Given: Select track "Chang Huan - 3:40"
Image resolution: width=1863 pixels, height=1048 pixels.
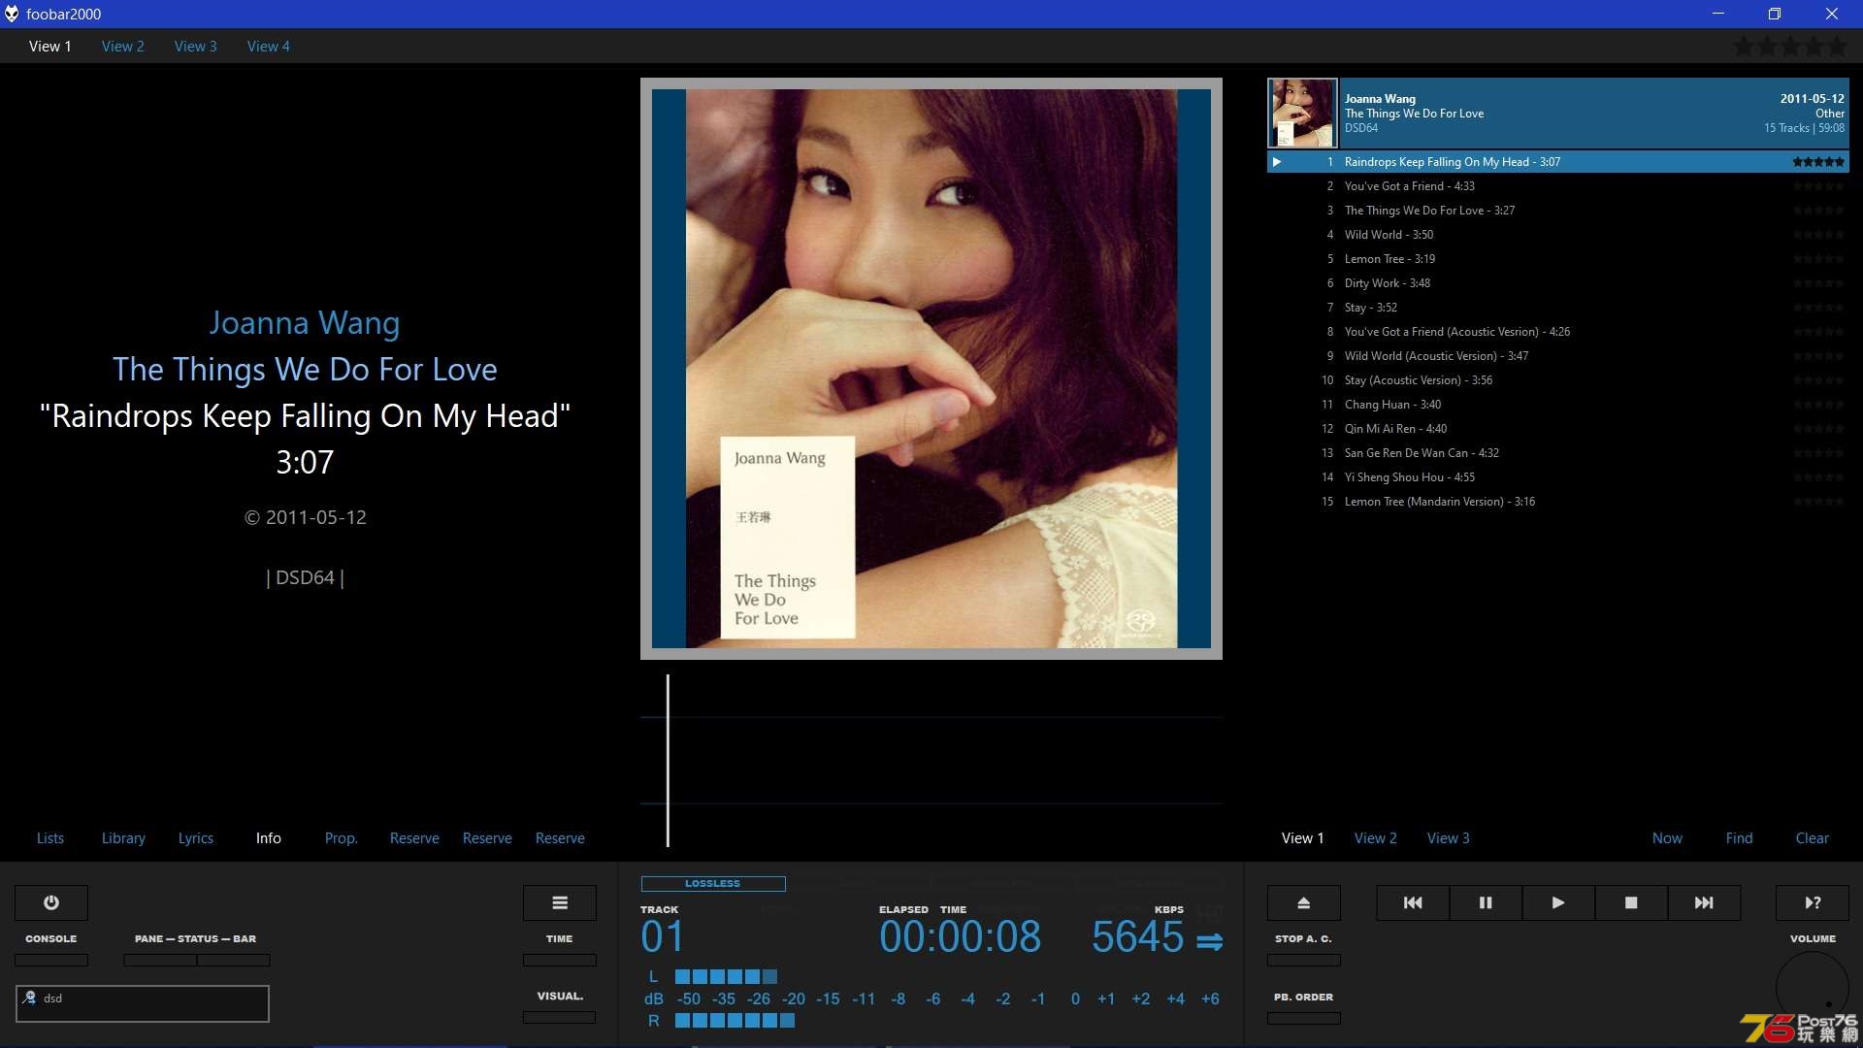Looking at the screenshot, I should (x=1557, y=405).
